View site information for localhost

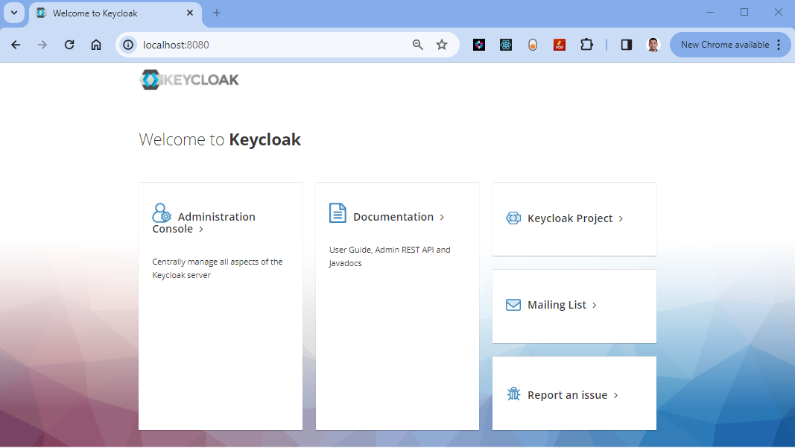point(128,45)
